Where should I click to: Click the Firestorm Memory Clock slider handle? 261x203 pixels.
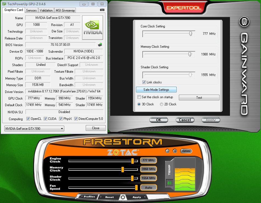[x=123, y=170]
